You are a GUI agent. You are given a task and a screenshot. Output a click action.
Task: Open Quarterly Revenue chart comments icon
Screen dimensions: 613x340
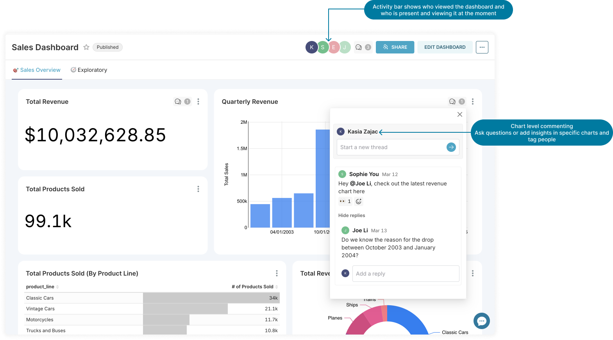coord(452,101)
